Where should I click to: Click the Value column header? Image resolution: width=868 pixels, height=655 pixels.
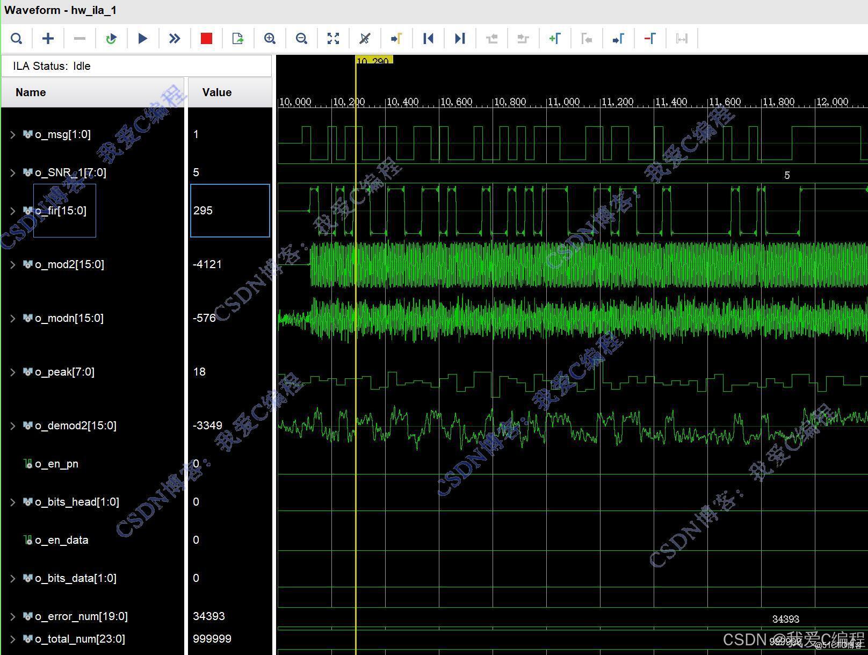pos(229,92)
